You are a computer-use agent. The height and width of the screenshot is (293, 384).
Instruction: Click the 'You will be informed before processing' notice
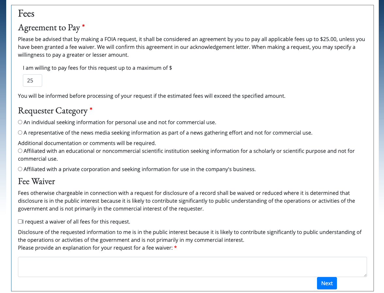pos(152,96)
